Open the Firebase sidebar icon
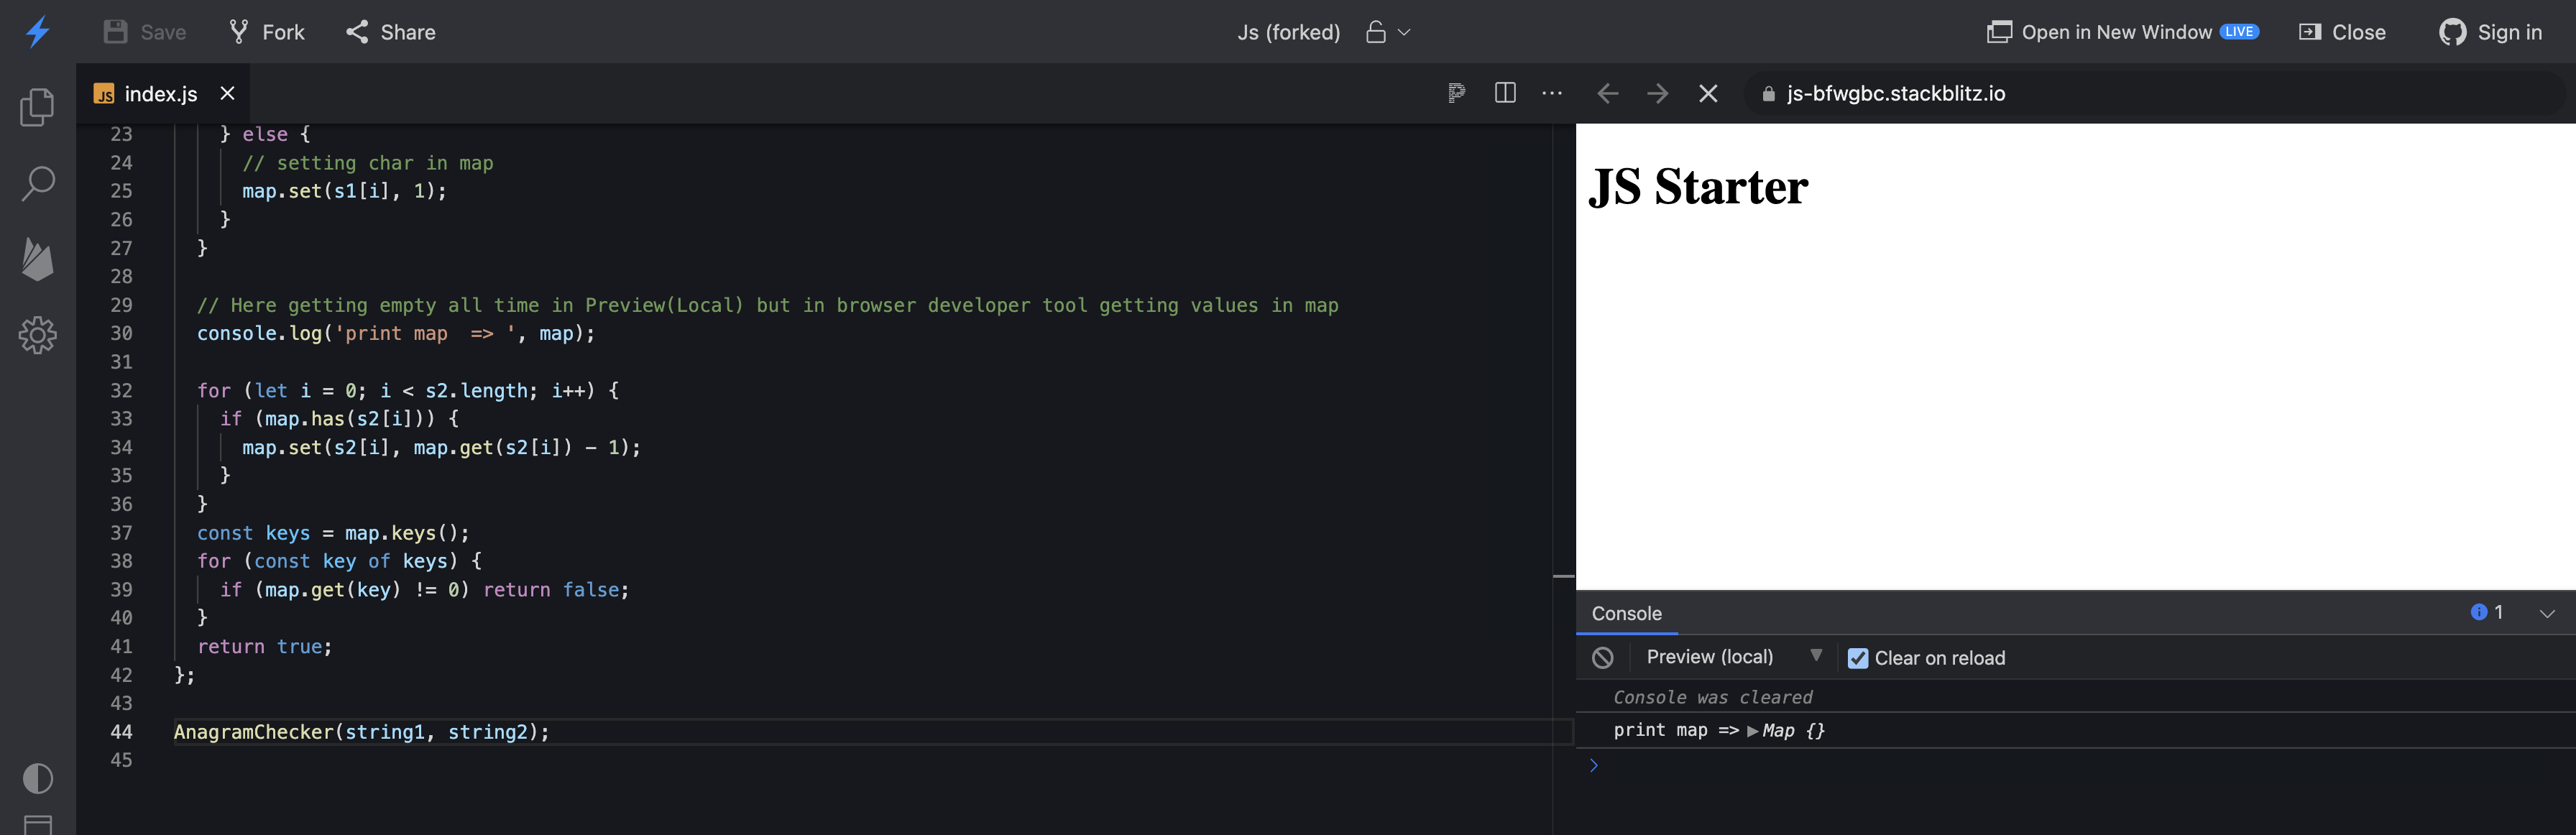 (37, 259)
